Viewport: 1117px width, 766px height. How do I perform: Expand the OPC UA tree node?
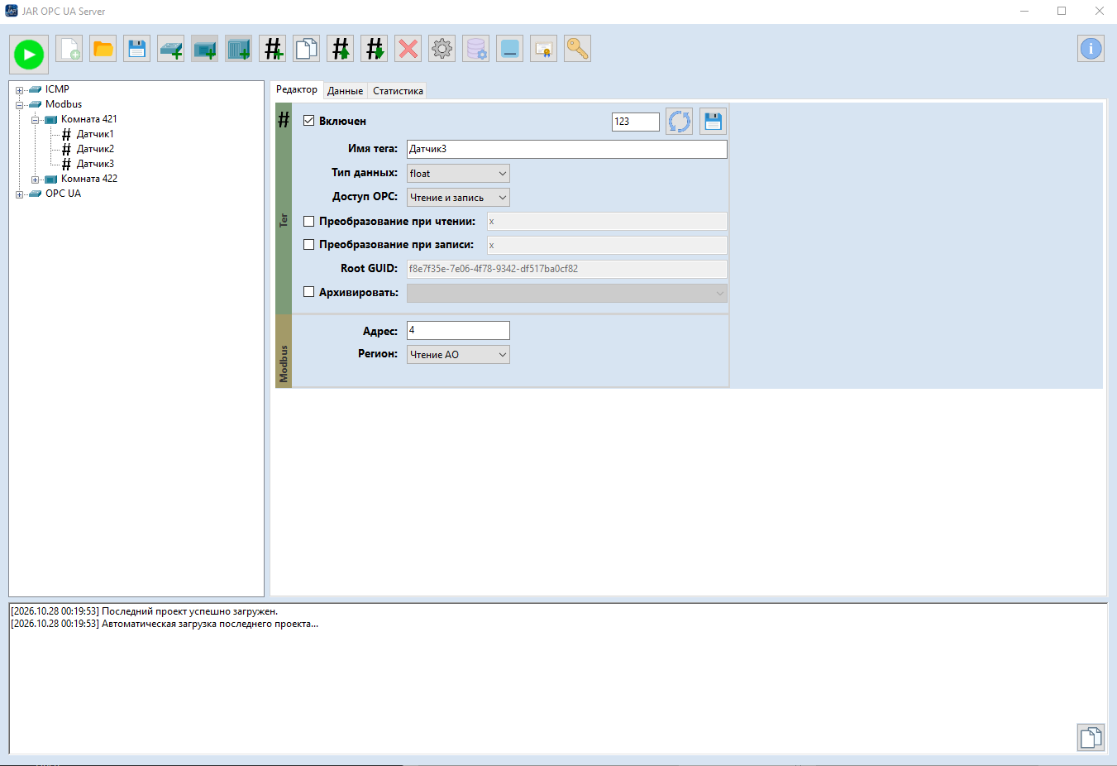pyautogui.click(x=19, y=194)
